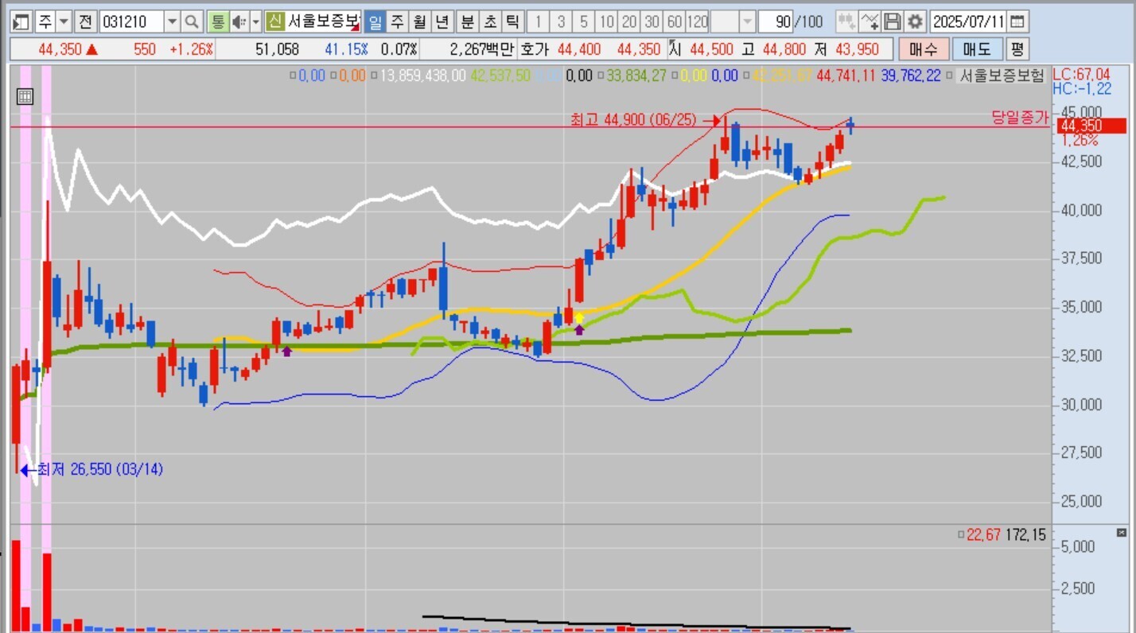Click the grayed-out candlestick add icon
The image size is (1136, 633).
(846, 21)
